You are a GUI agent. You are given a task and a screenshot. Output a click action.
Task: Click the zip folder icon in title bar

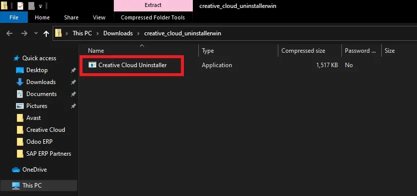[4, 5]
